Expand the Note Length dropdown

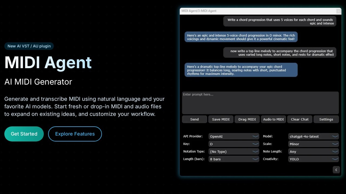314,151
